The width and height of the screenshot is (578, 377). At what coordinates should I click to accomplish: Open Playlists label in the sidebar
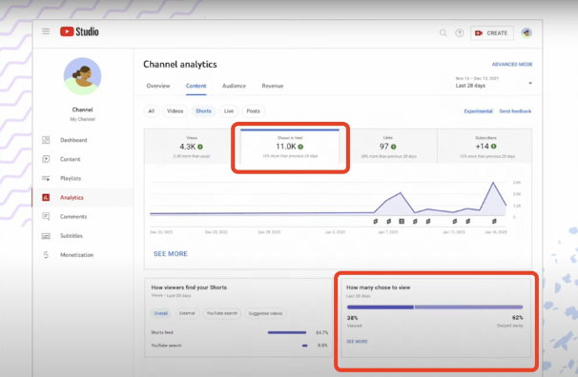coord(71,178)
